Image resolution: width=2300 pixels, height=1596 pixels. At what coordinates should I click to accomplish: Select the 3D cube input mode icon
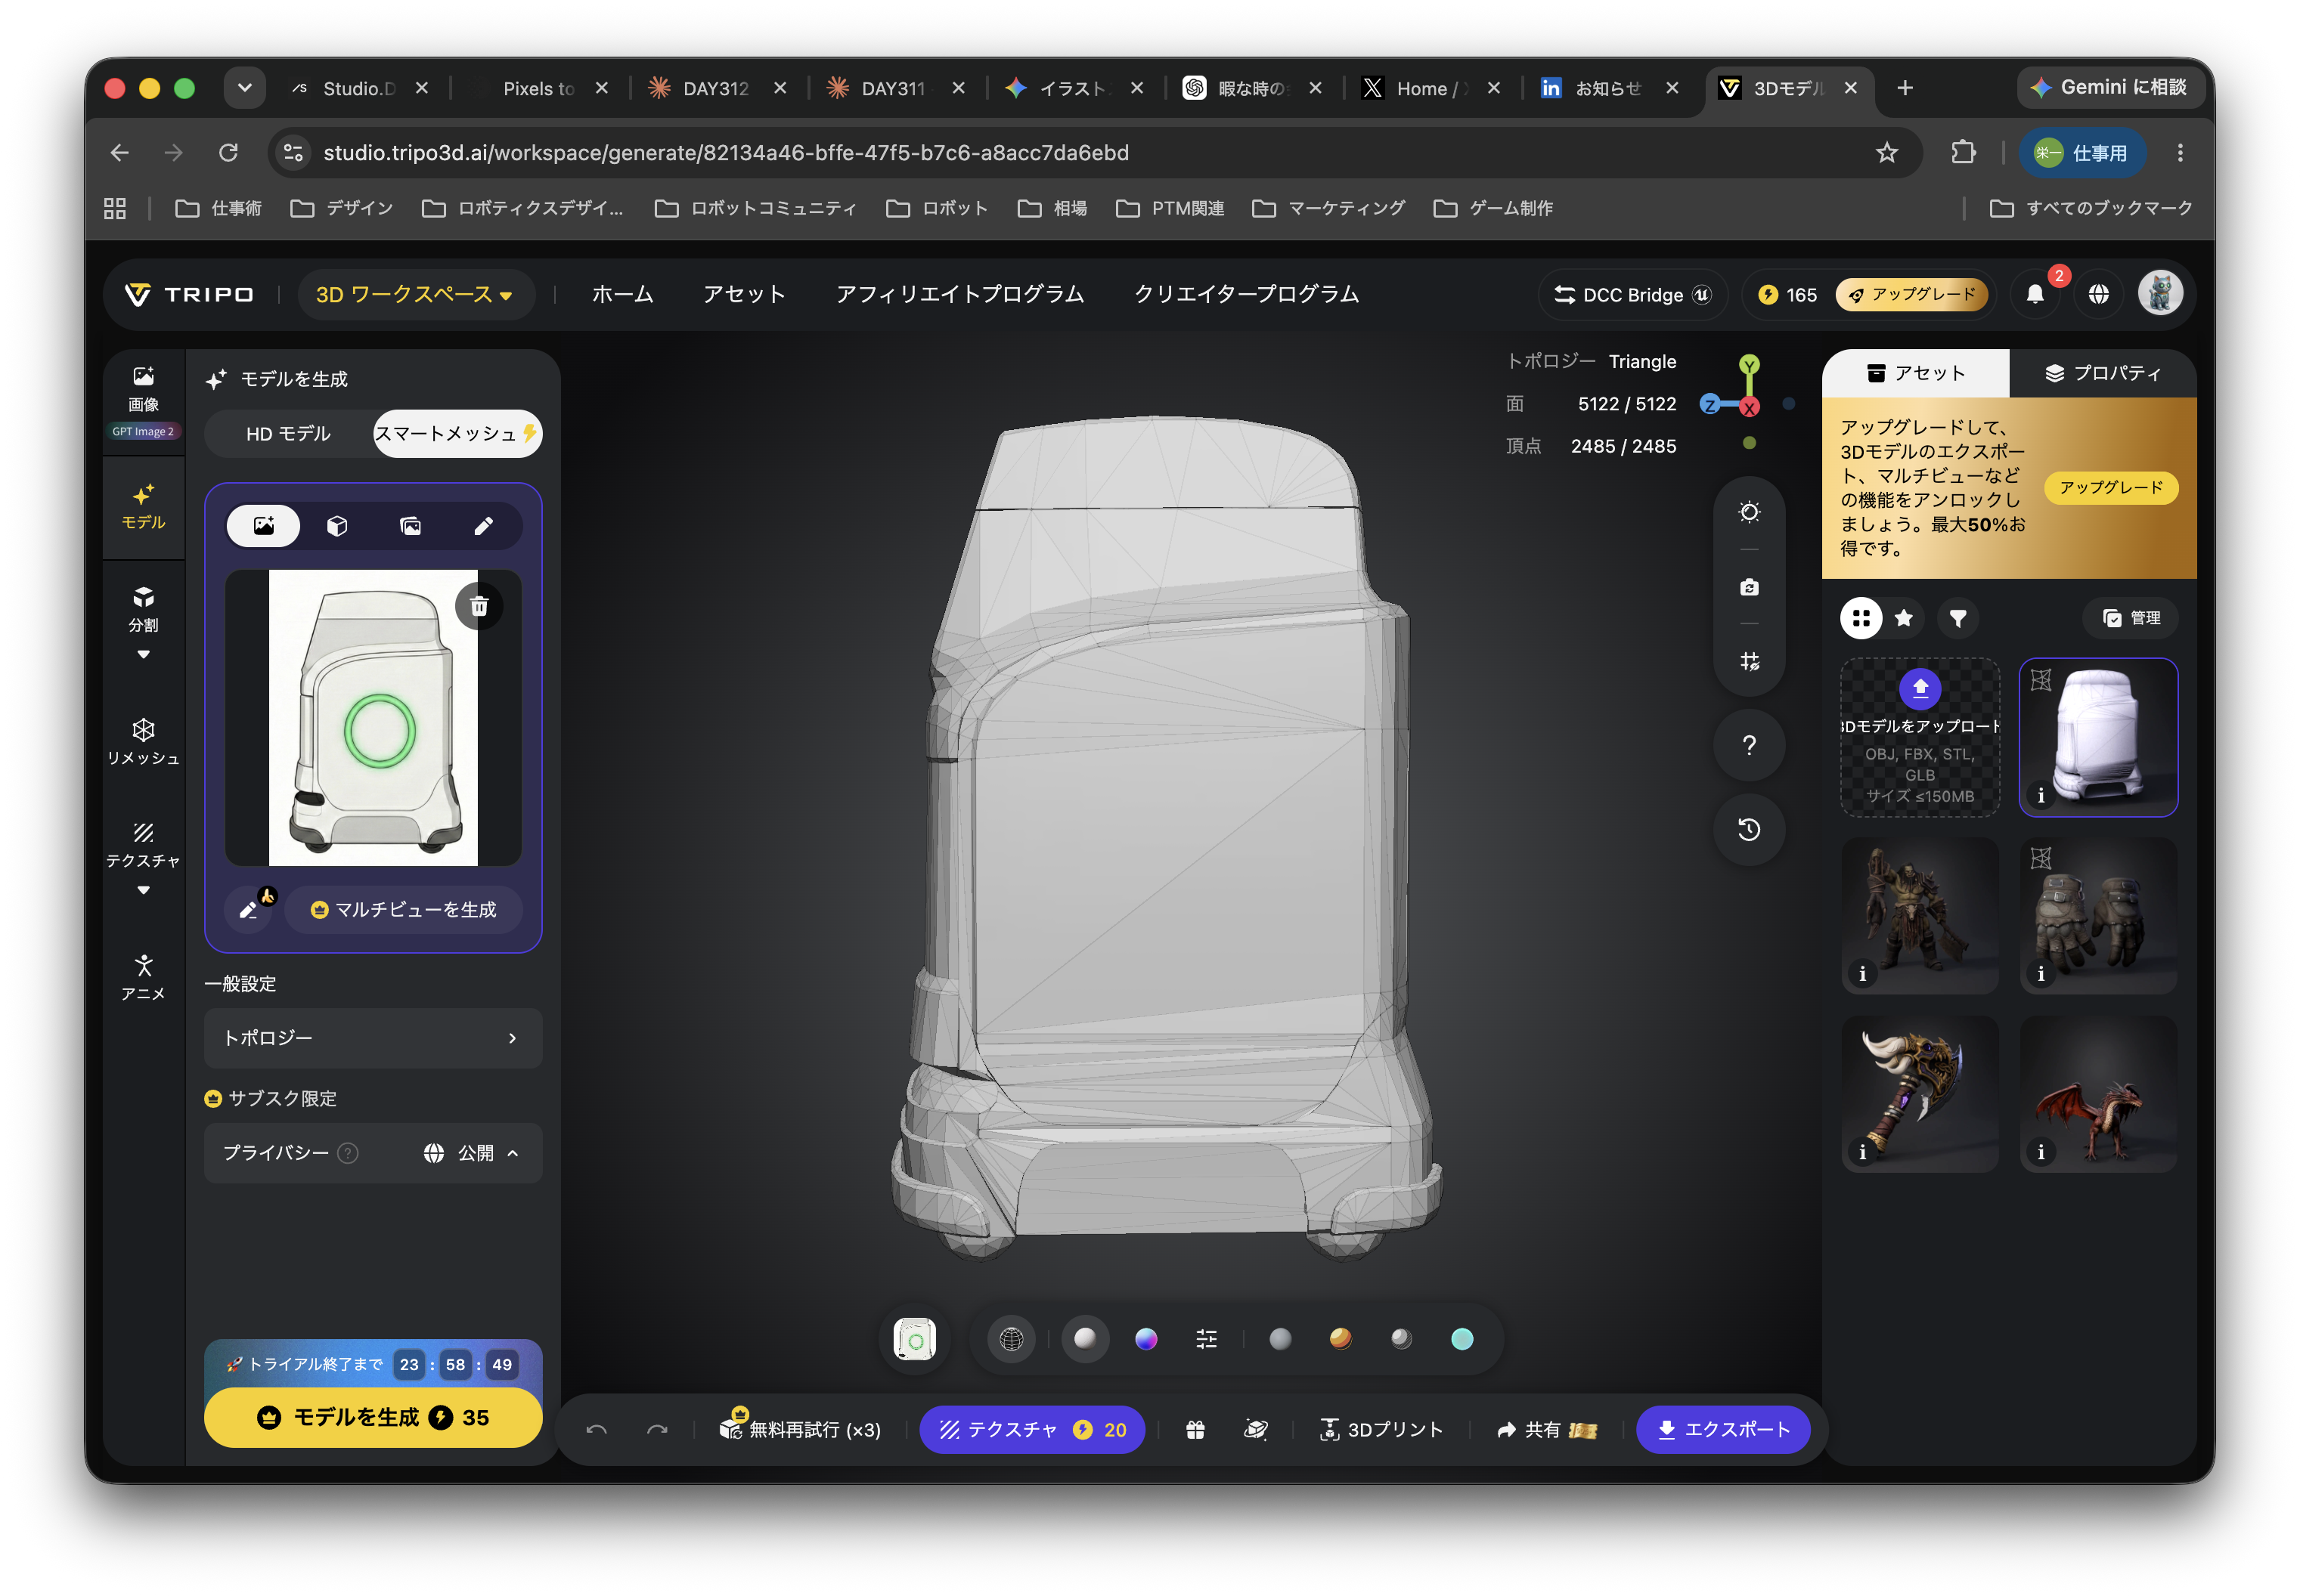click(x=337, y=526)
